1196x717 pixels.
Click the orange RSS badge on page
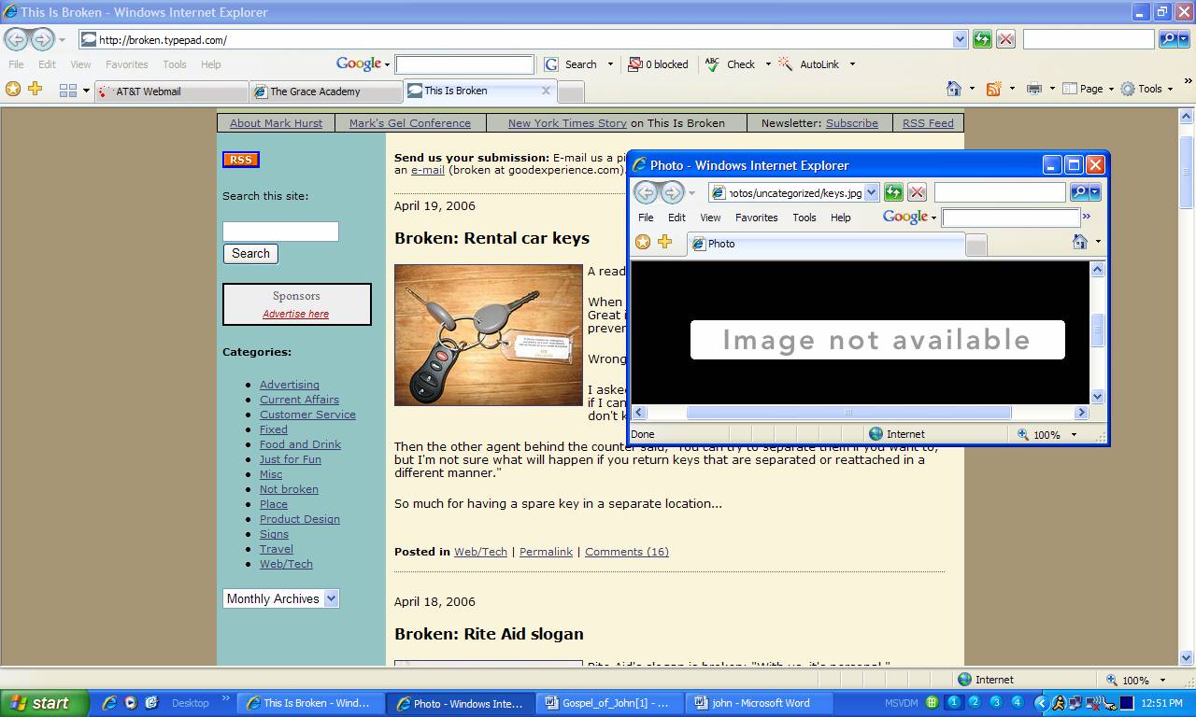(240, 160)
